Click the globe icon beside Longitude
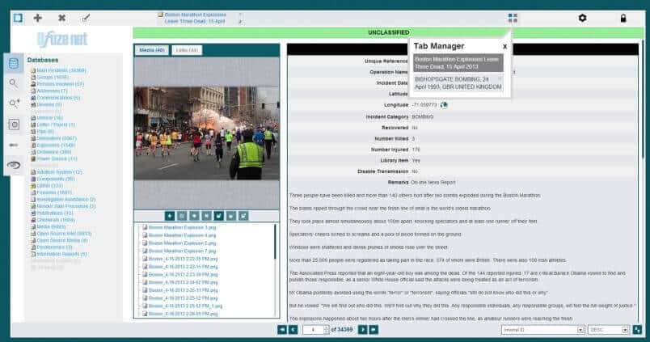The image size is (650, 342). 445,104
